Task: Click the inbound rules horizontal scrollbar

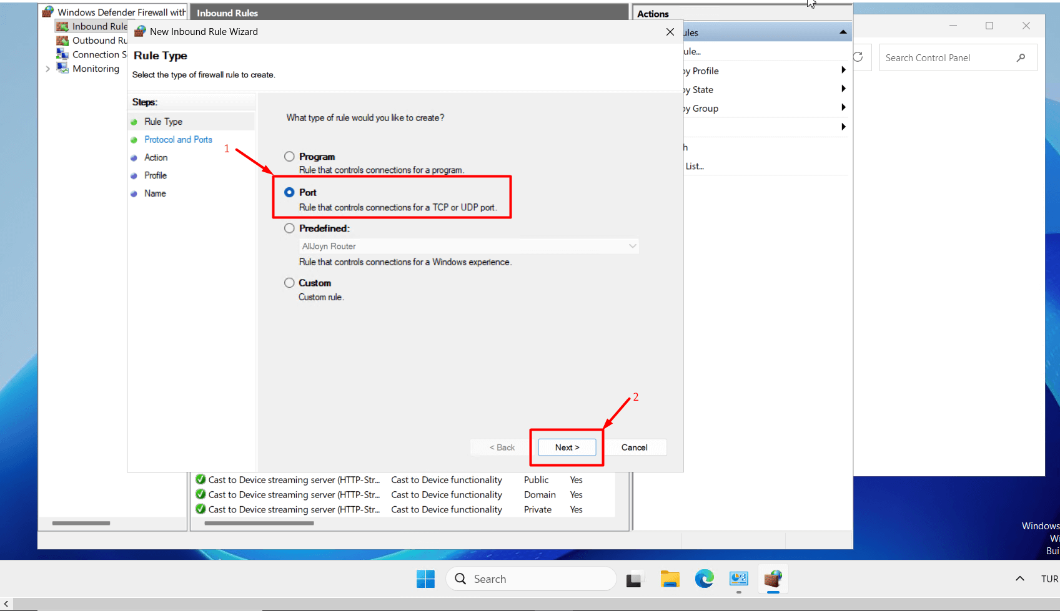Action: (259, 523)
